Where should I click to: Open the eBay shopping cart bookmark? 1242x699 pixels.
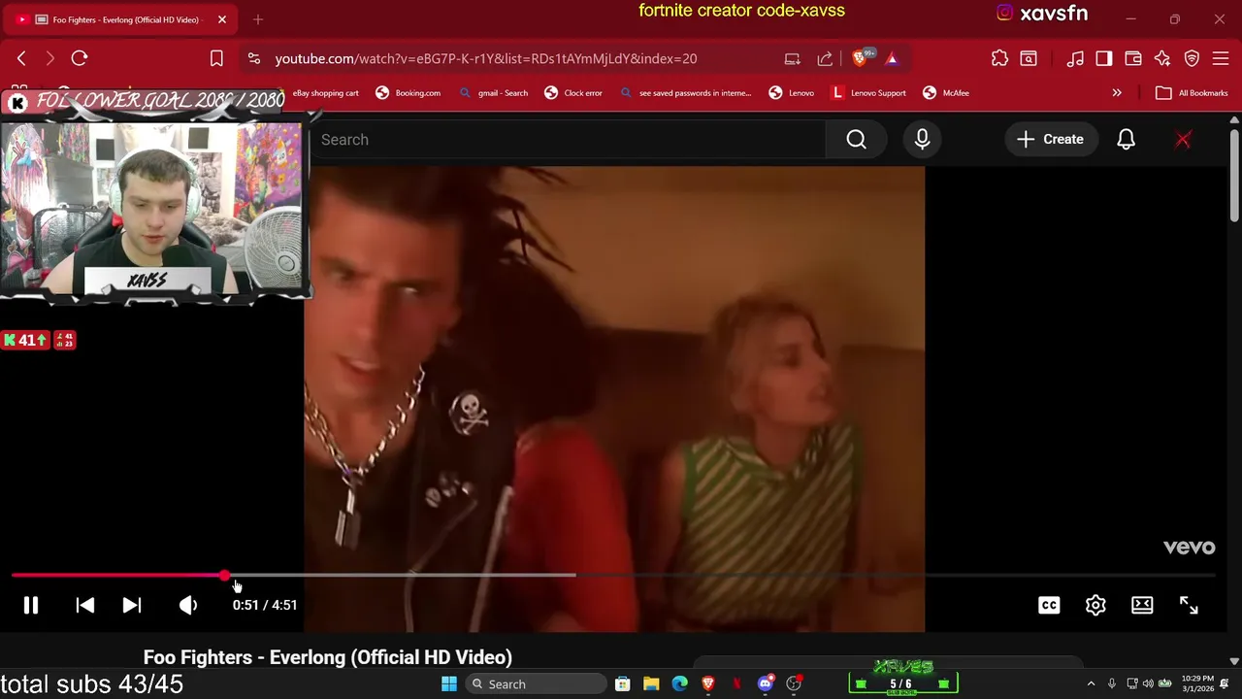coord(325,93)
